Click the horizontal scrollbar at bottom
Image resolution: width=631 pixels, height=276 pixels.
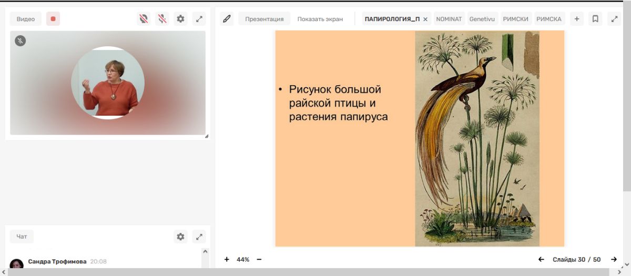(309, 272)
